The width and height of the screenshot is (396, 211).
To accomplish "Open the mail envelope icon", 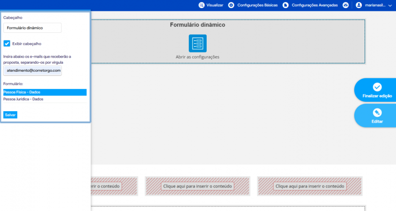I will [x=345, y=5].
